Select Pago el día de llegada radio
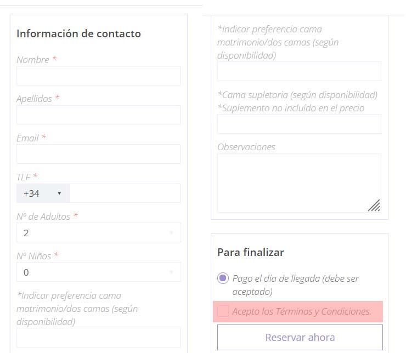This screenshot has width=406, height=353. [x=223, y=278]
